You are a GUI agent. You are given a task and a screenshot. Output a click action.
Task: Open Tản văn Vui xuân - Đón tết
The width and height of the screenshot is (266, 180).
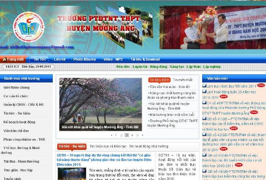pyautogui.click(x=169, y=87)
